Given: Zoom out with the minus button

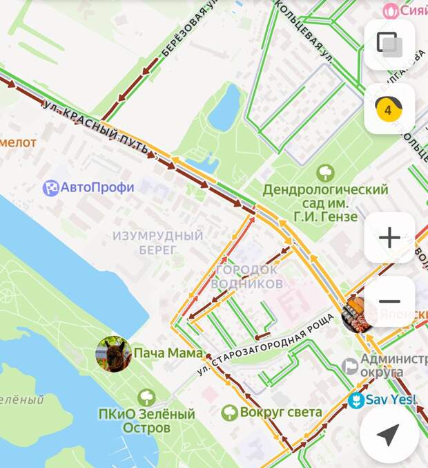Looking at the screenshot, I should pos(389,301).
